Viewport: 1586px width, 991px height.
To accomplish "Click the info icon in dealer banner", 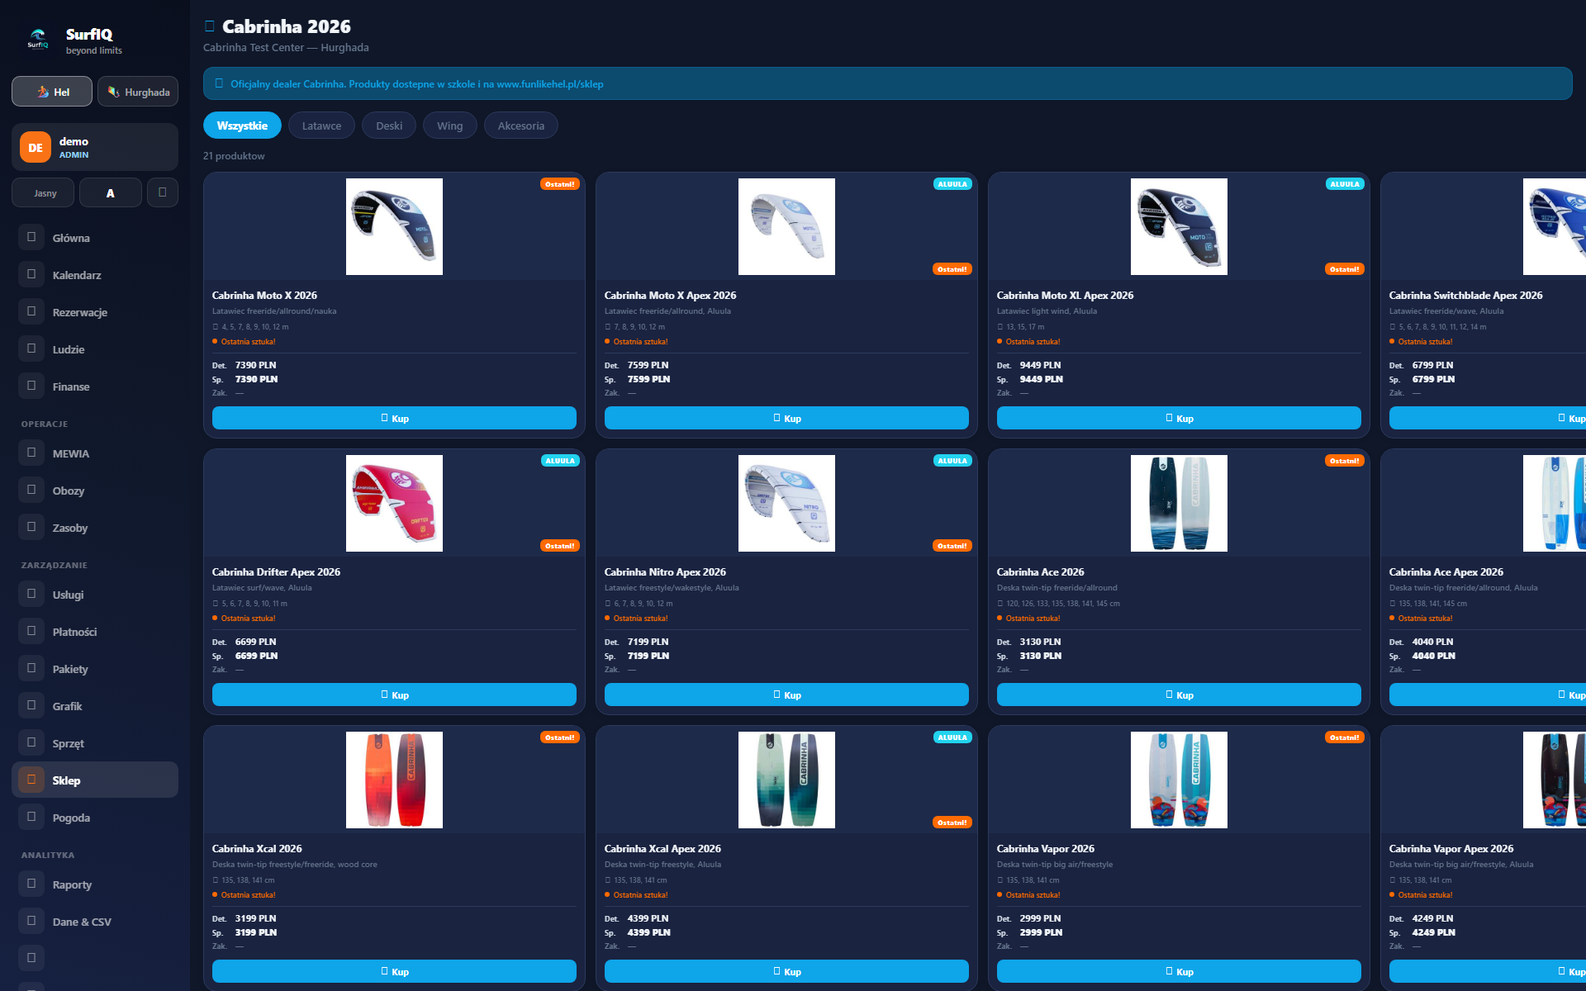I will (219, 83).
